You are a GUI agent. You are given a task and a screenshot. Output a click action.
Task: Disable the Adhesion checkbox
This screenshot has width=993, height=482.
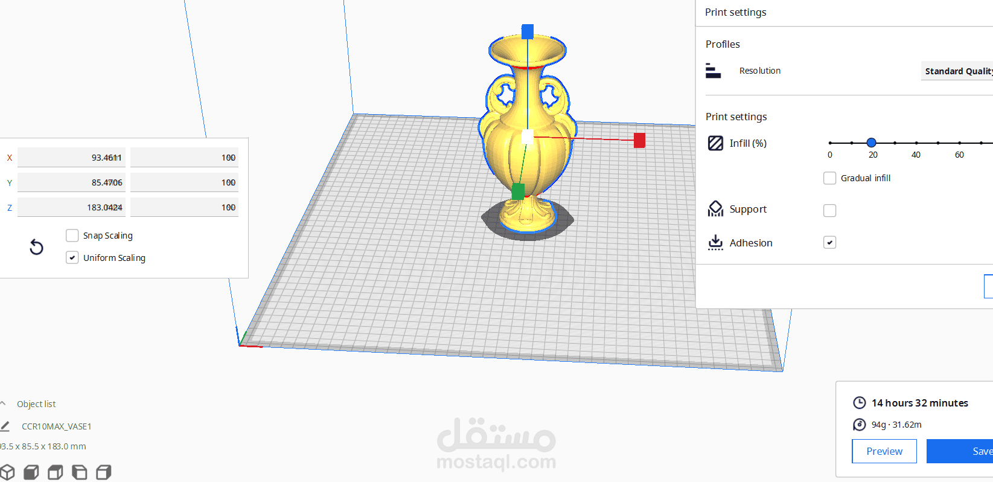tap(829, 242)
